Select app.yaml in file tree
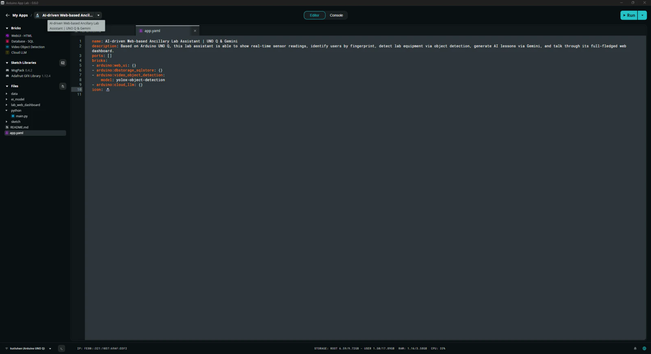Viewport: 651px width, 354px height. (35, 133)
